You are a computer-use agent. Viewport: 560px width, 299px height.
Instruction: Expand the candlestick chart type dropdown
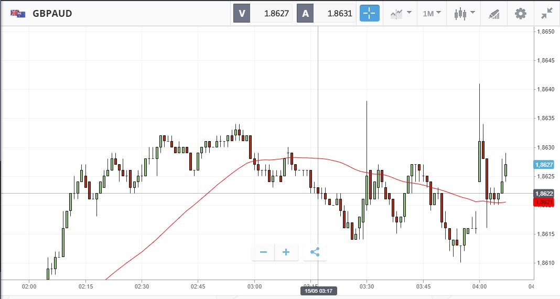[465, 14]
